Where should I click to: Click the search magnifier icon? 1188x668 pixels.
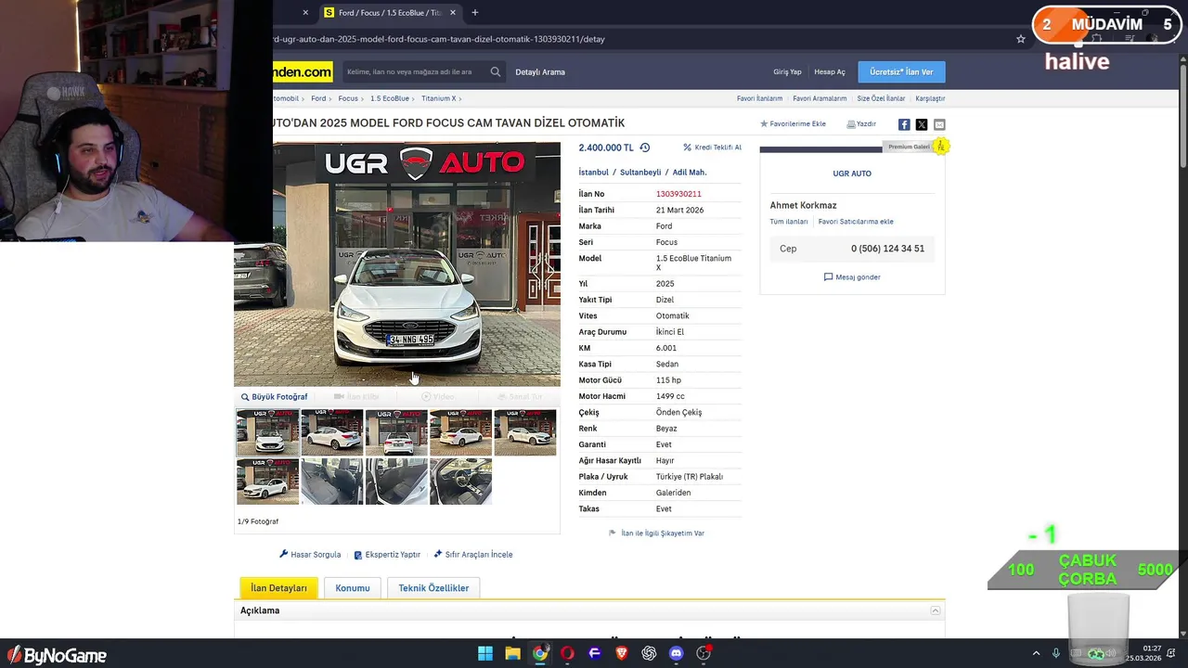496,71
